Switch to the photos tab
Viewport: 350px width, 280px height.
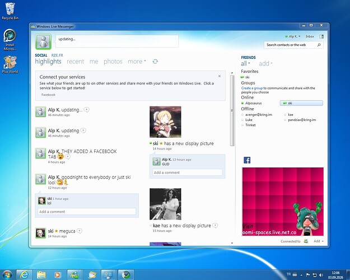pyautogui.click(x=113, y=62)
